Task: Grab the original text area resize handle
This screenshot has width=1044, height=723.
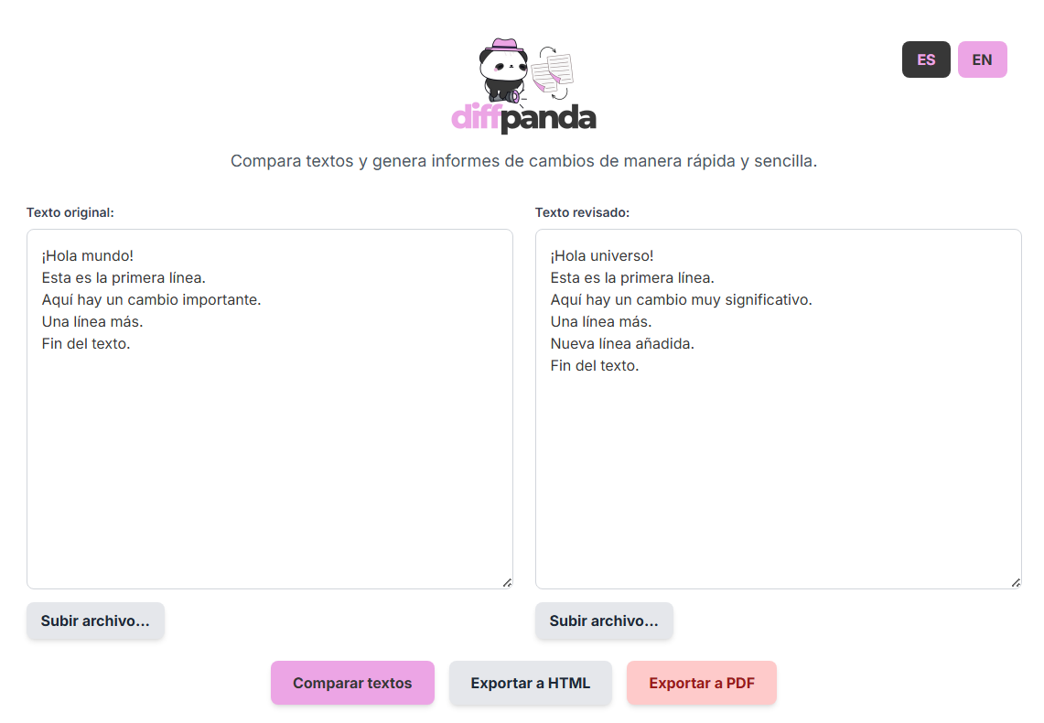Action: coord(507,583)
